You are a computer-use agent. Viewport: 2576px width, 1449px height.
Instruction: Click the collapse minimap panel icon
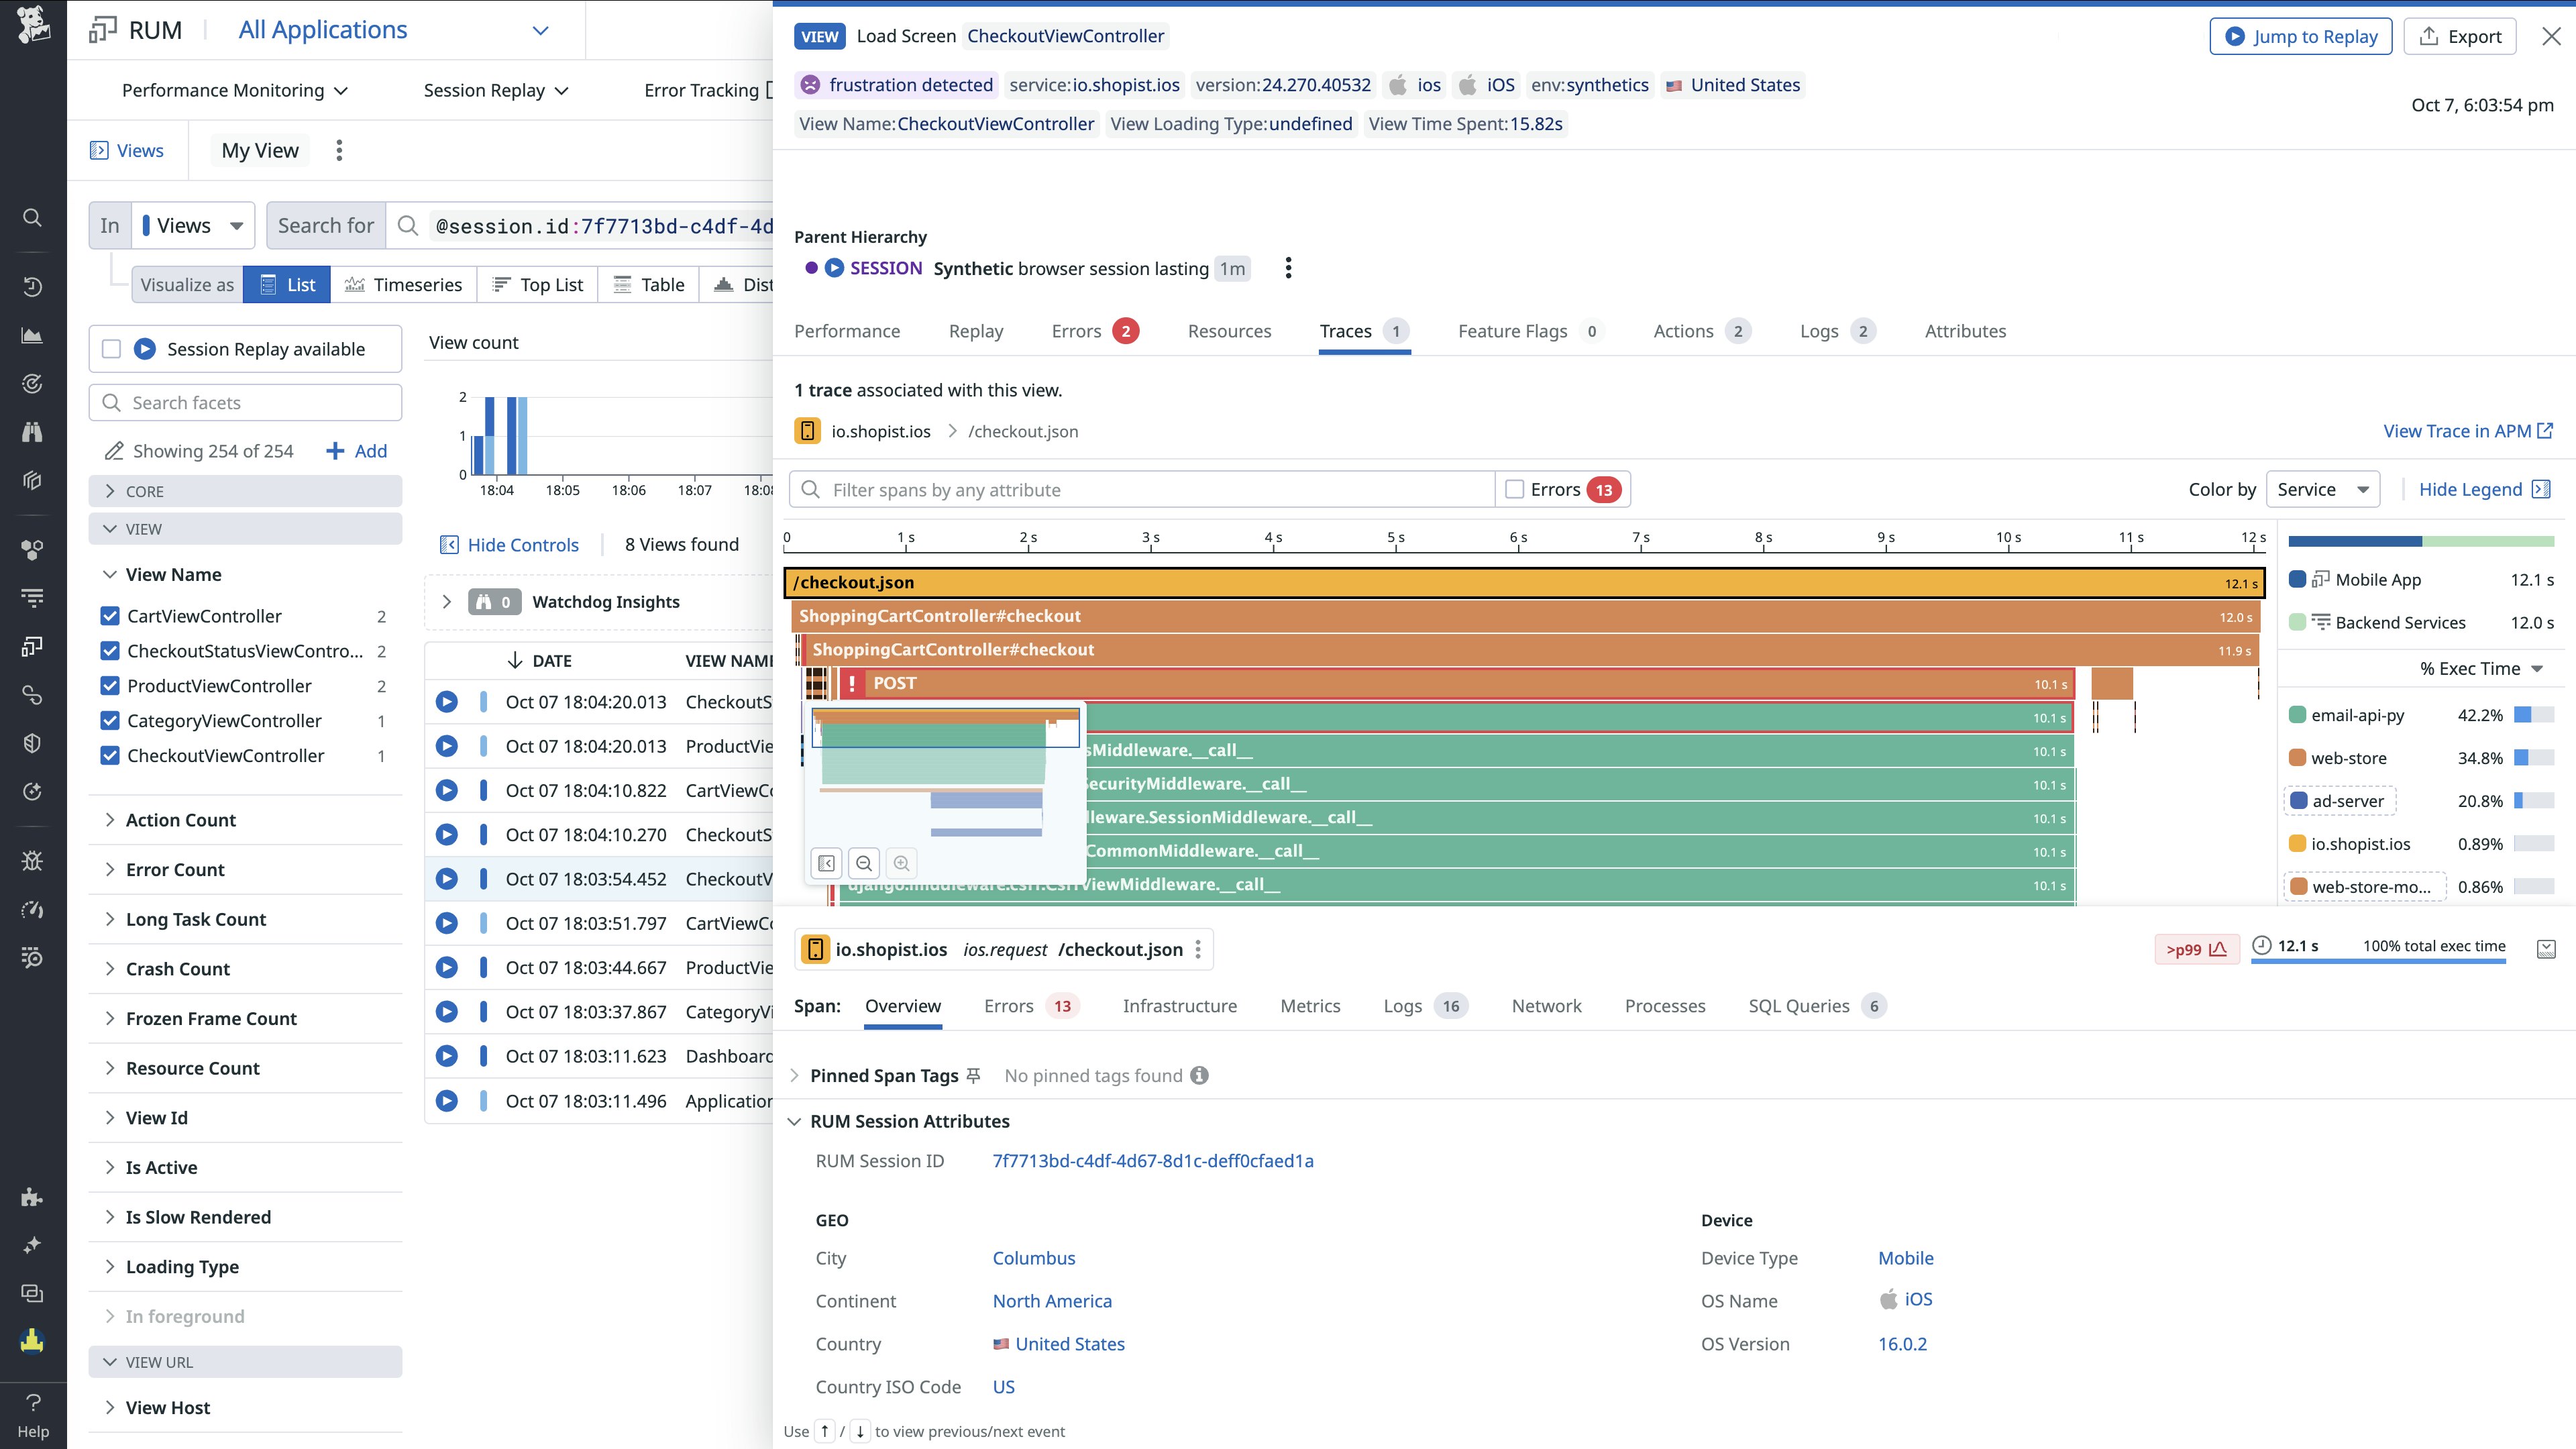827,863
